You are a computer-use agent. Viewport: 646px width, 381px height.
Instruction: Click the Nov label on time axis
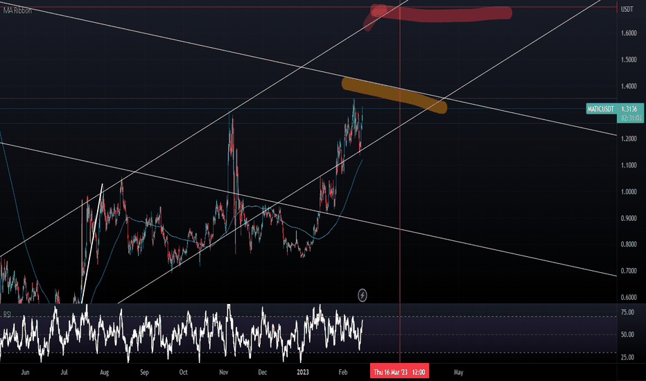(224, 373)
